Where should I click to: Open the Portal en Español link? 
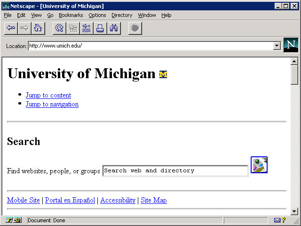(x=70, y=200)
